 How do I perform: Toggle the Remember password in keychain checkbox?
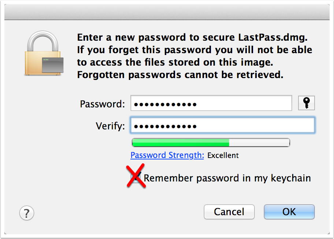tap(137, 178)
